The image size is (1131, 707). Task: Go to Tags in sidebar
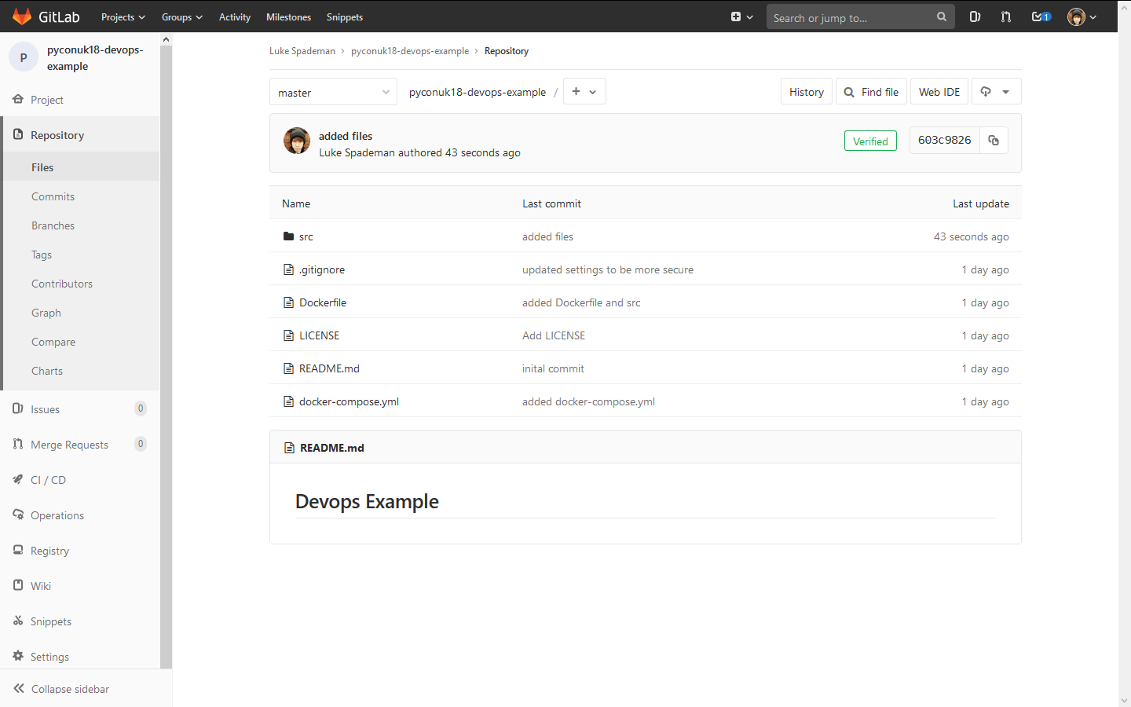(x=42, y=255)
